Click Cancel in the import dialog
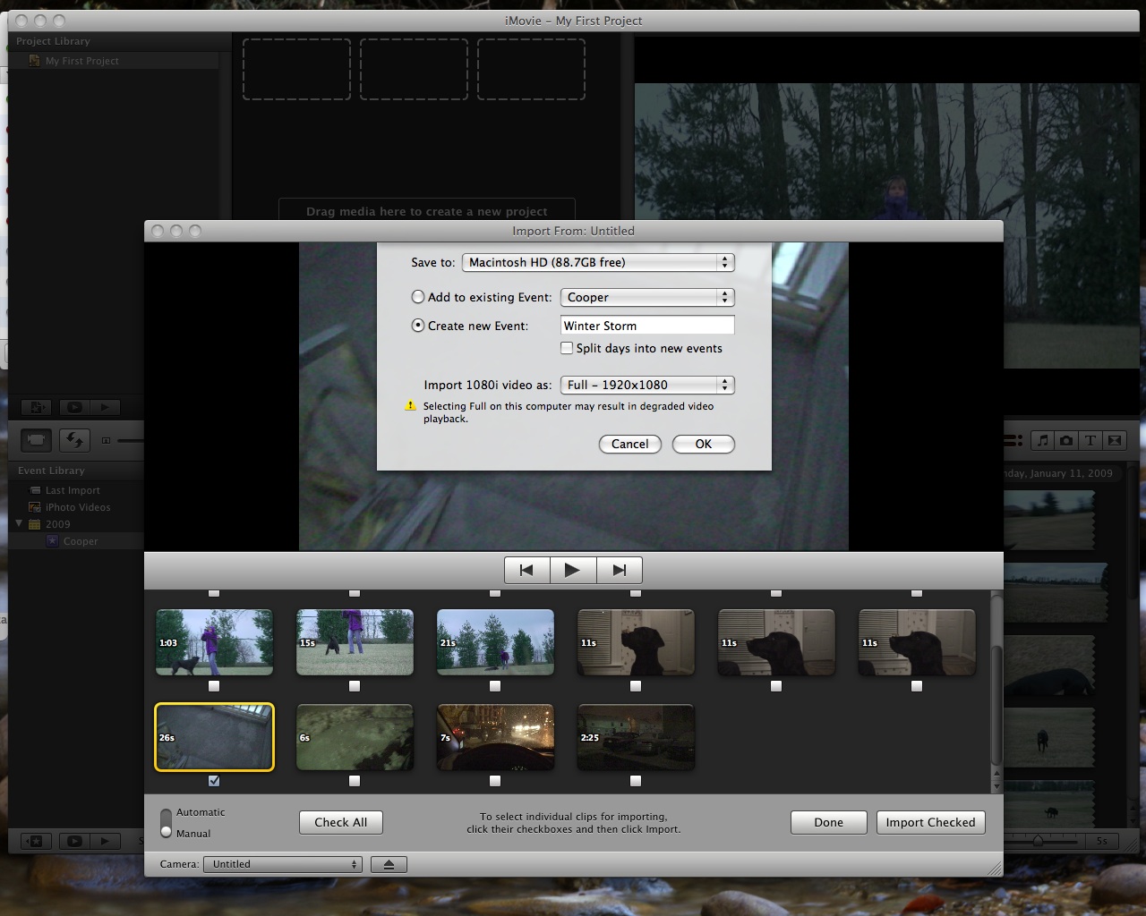This screenshot has width=1146, height=916. pyautogui.click(x=630, y=444)
